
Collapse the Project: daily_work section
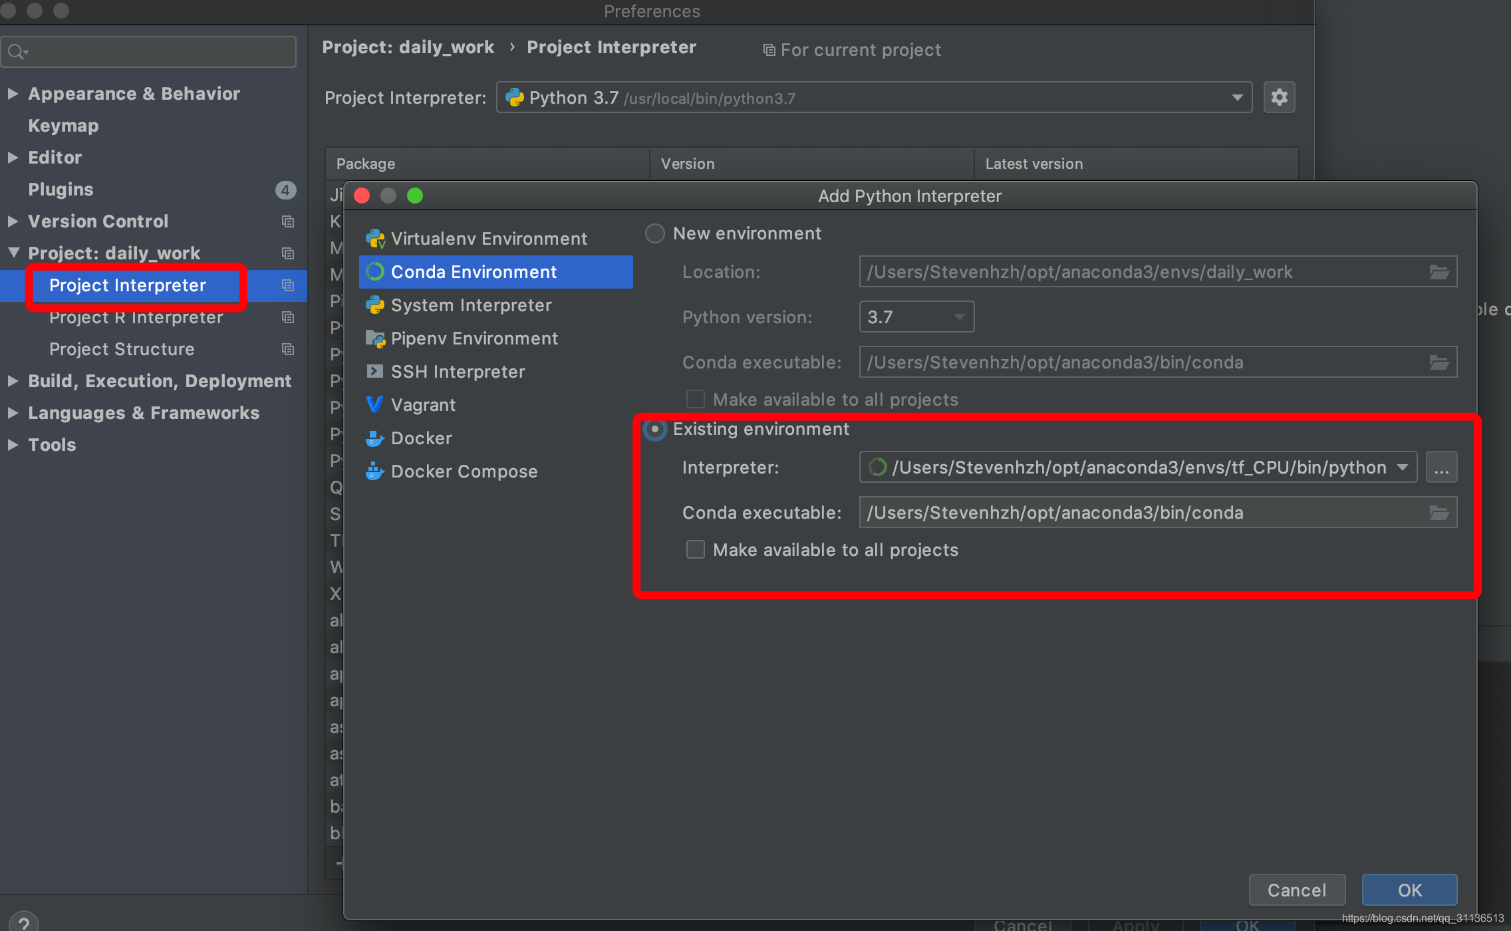click(13, 253)
